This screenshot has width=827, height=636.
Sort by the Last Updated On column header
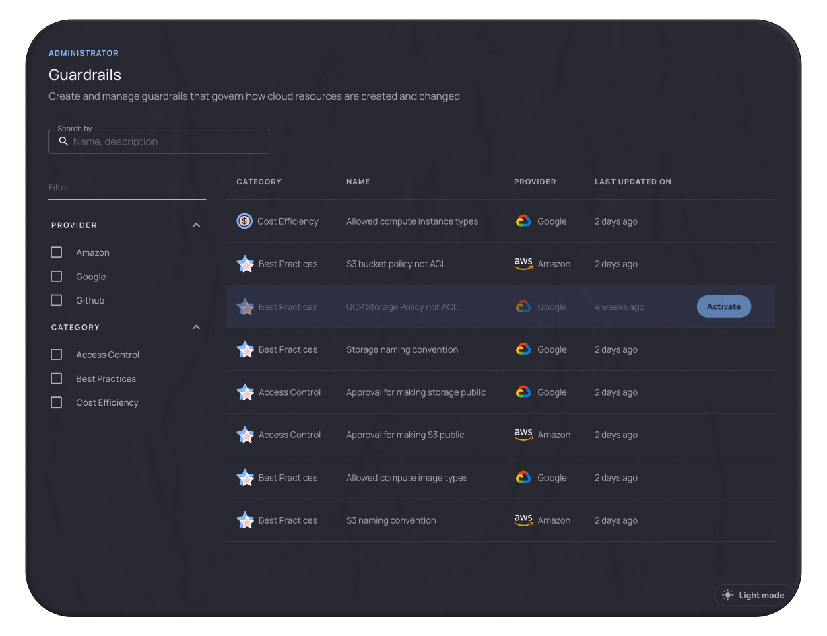tap(632, 182)
